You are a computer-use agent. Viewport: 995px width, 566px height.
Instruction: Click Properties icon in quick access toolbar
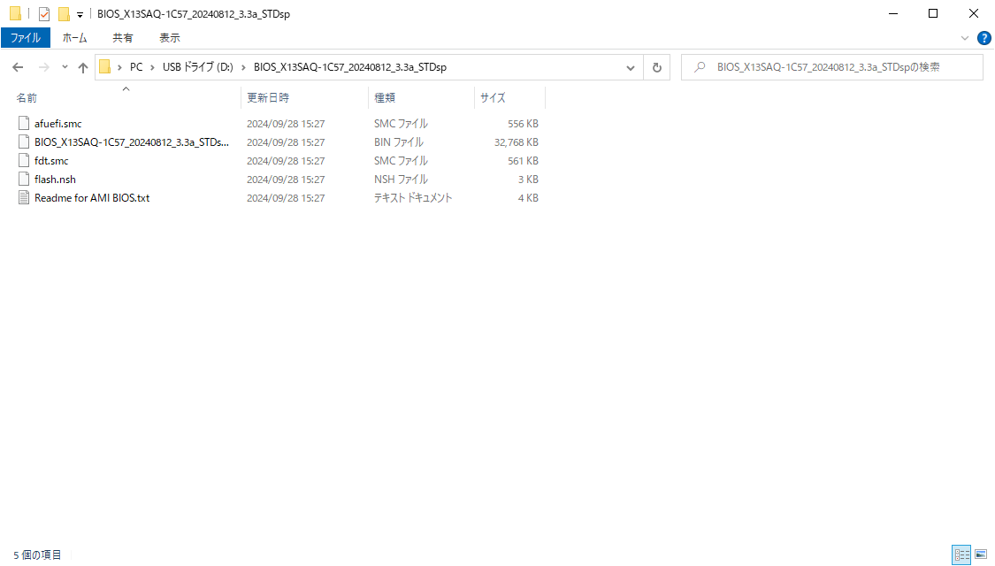tap(44, 14)
